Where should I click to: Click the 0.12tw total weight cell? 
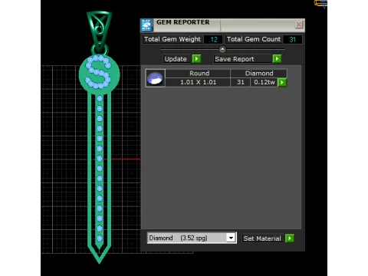[264, 82]
